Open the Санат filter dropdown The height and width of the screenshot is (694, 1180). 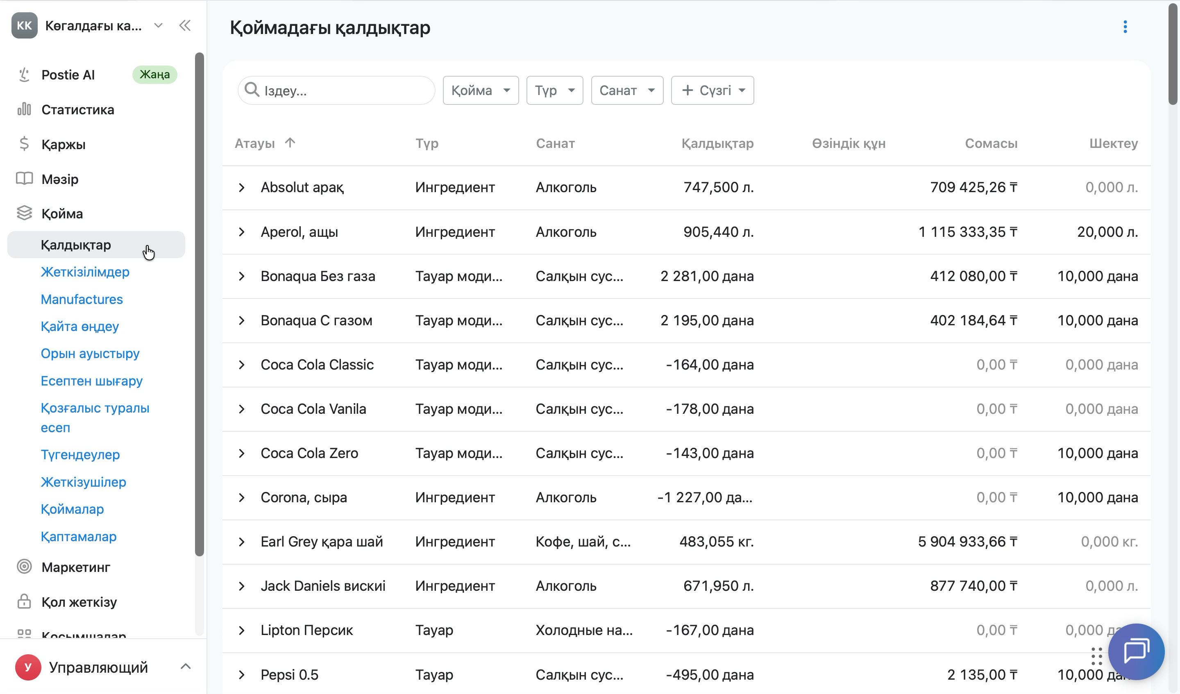(x=626, y=91)
